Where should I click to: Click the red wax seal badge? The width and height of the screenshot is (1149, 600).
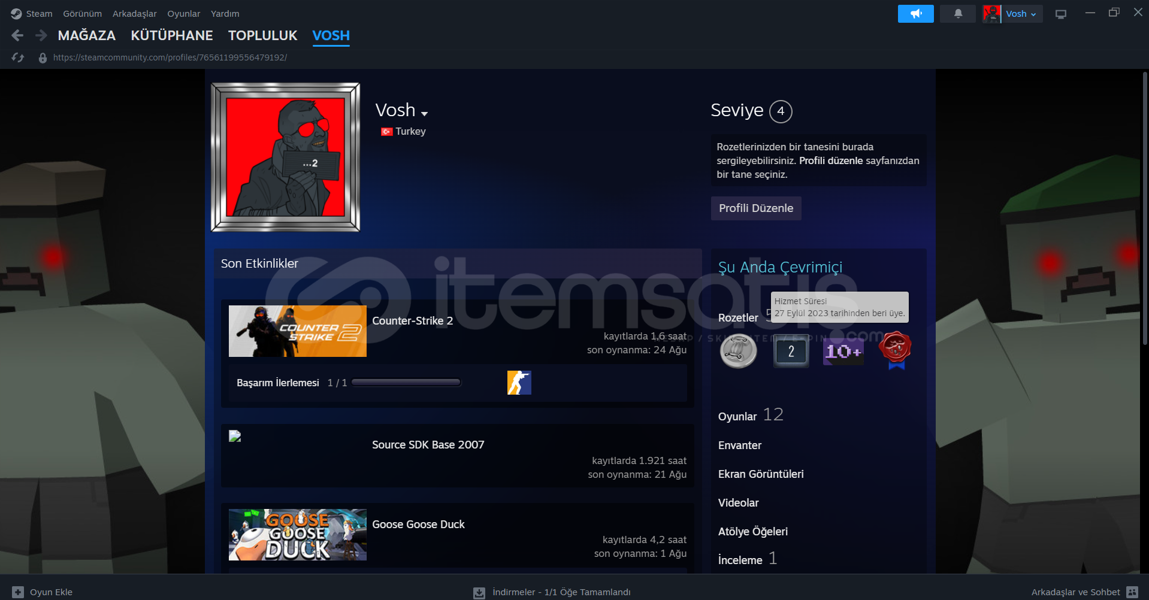(895, 350)
